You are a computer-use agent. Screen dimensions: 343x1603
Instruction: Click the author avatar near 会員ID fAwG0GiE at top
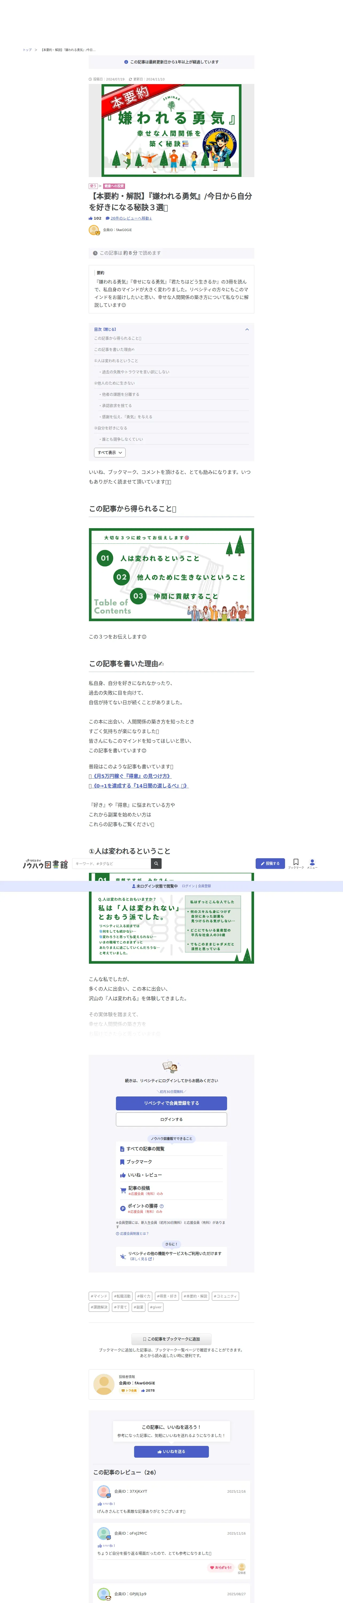coord(94,230)
